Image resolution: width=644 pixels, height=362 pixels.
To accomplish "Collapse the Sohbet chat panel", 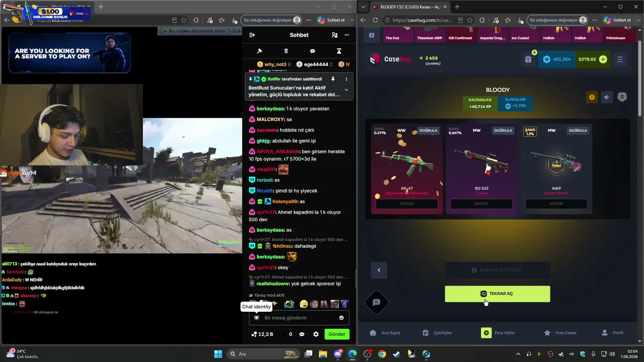I will [x=252, y=35].
